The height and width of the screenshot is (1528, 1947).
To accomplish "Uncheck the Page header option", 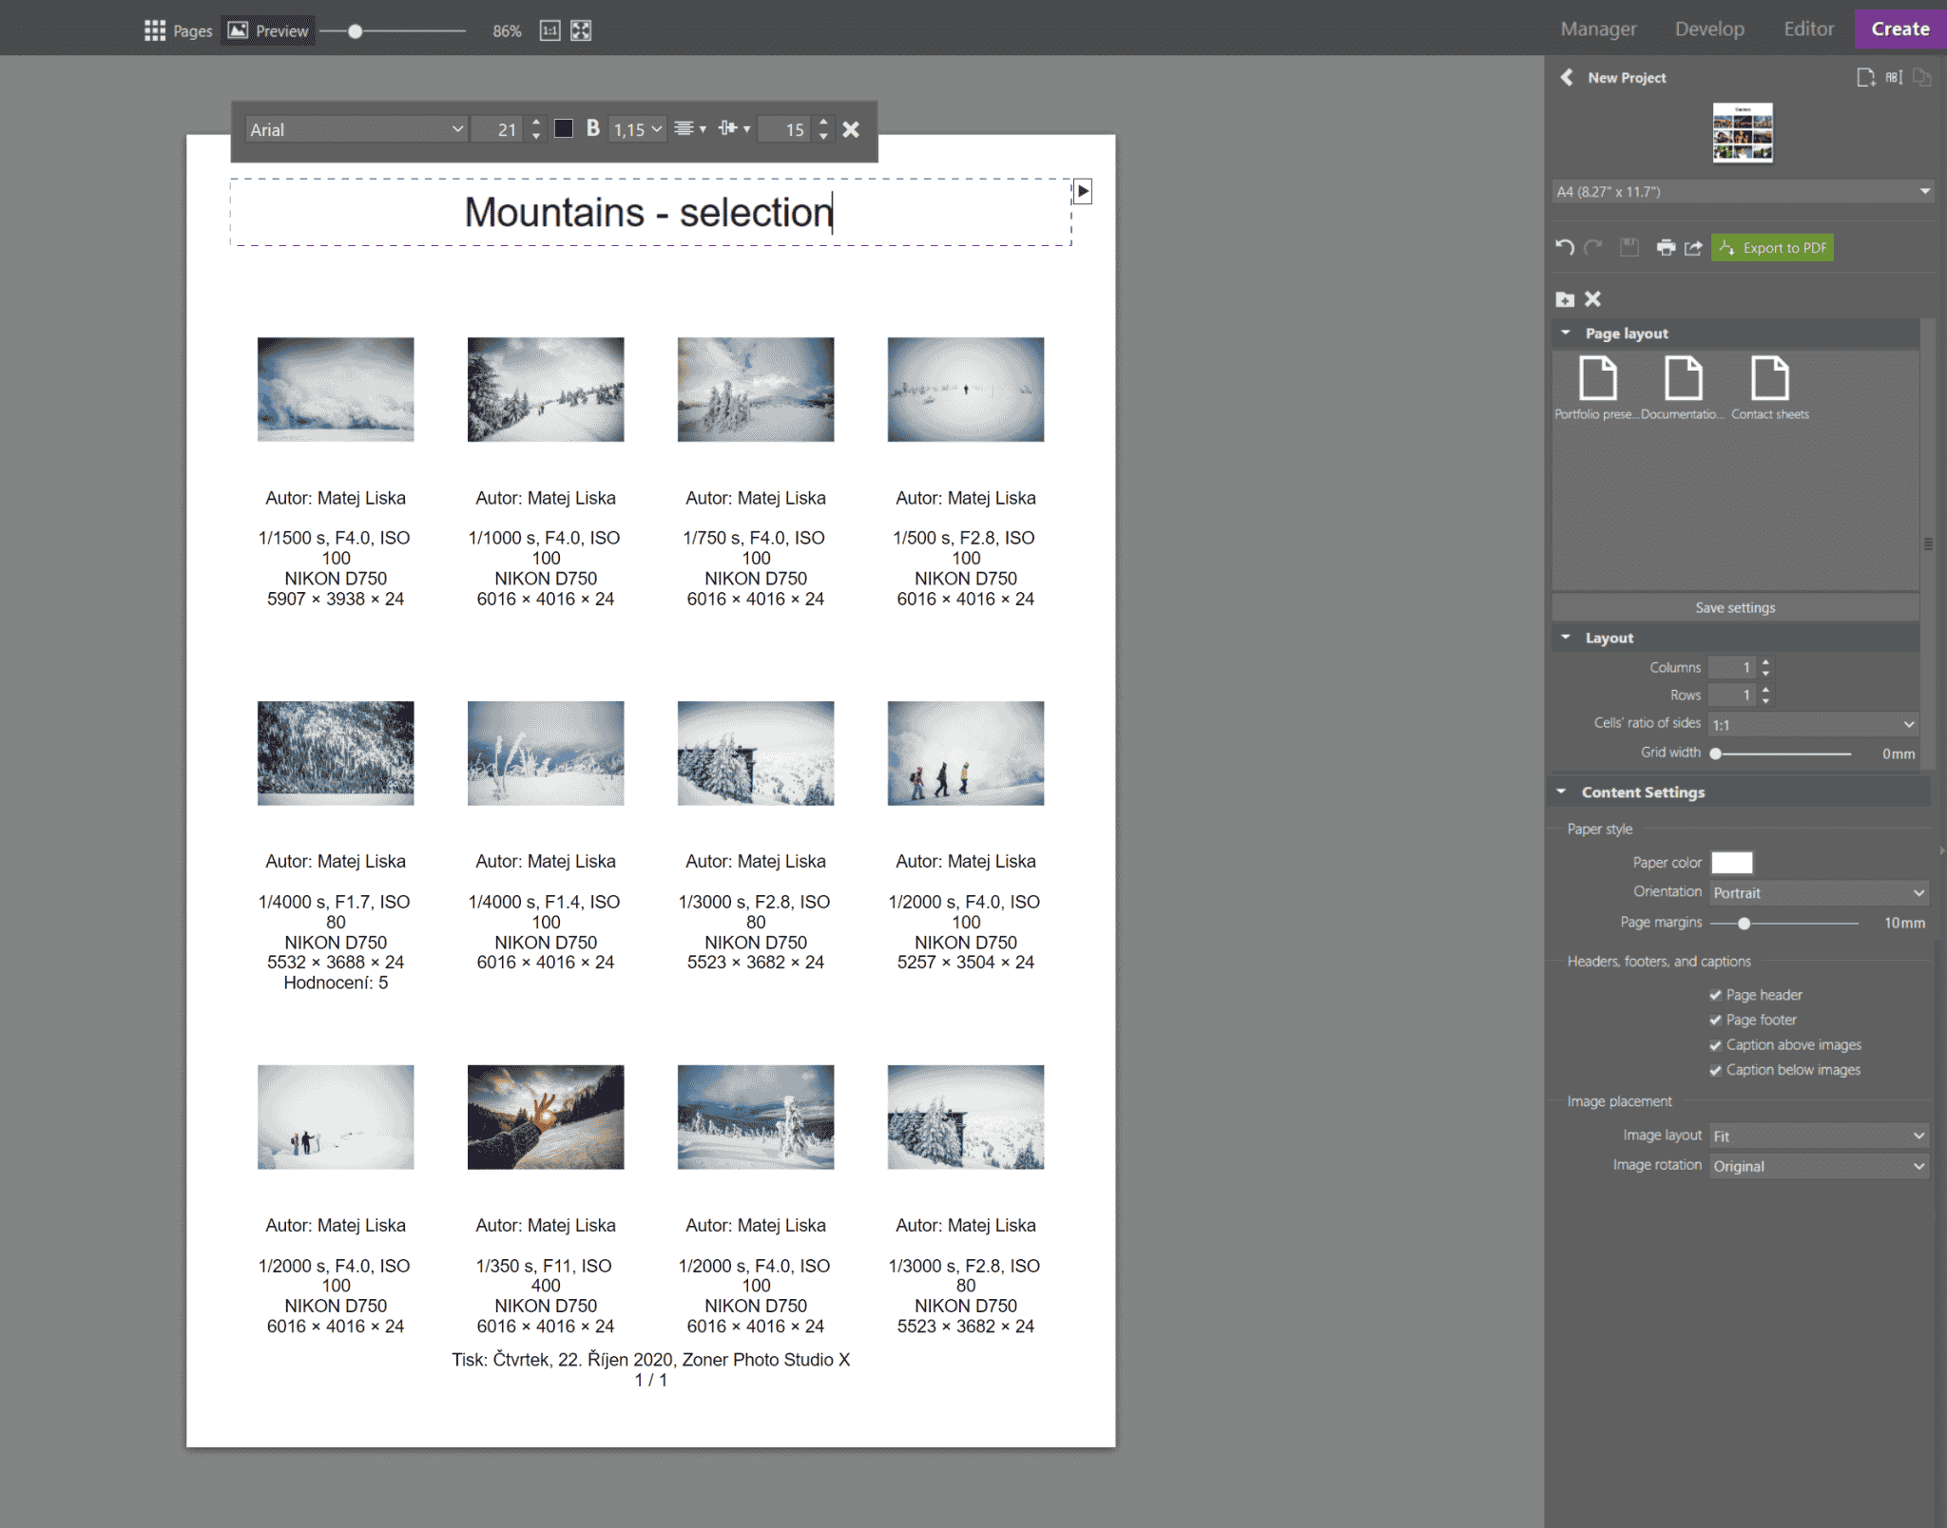I will pyautogui.click(x=1716, y=994).
